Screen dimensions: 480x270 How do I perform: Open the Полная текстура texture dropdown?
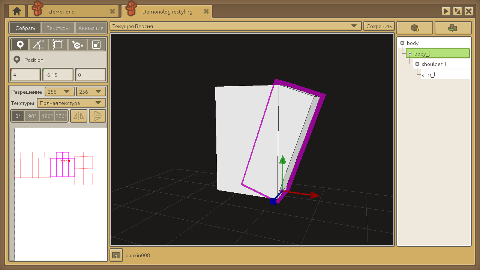[71, 103]
